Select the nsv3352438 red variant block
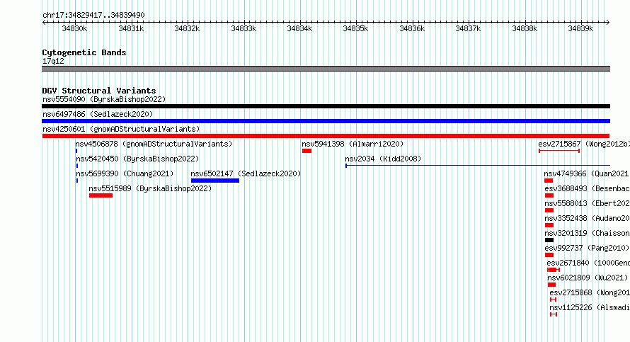Viewport: 630px width, 342px height. [549, 225]
